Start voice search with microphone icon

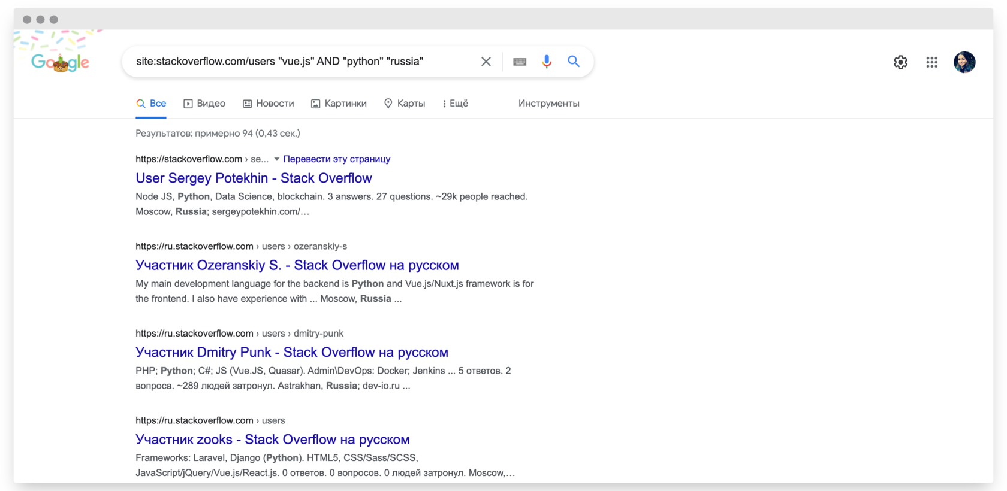click(x=547, y=62)
